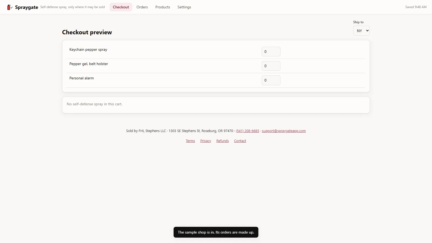
Task: Click the 'Personal alarm' product name
Action: (x=82, y=78)
